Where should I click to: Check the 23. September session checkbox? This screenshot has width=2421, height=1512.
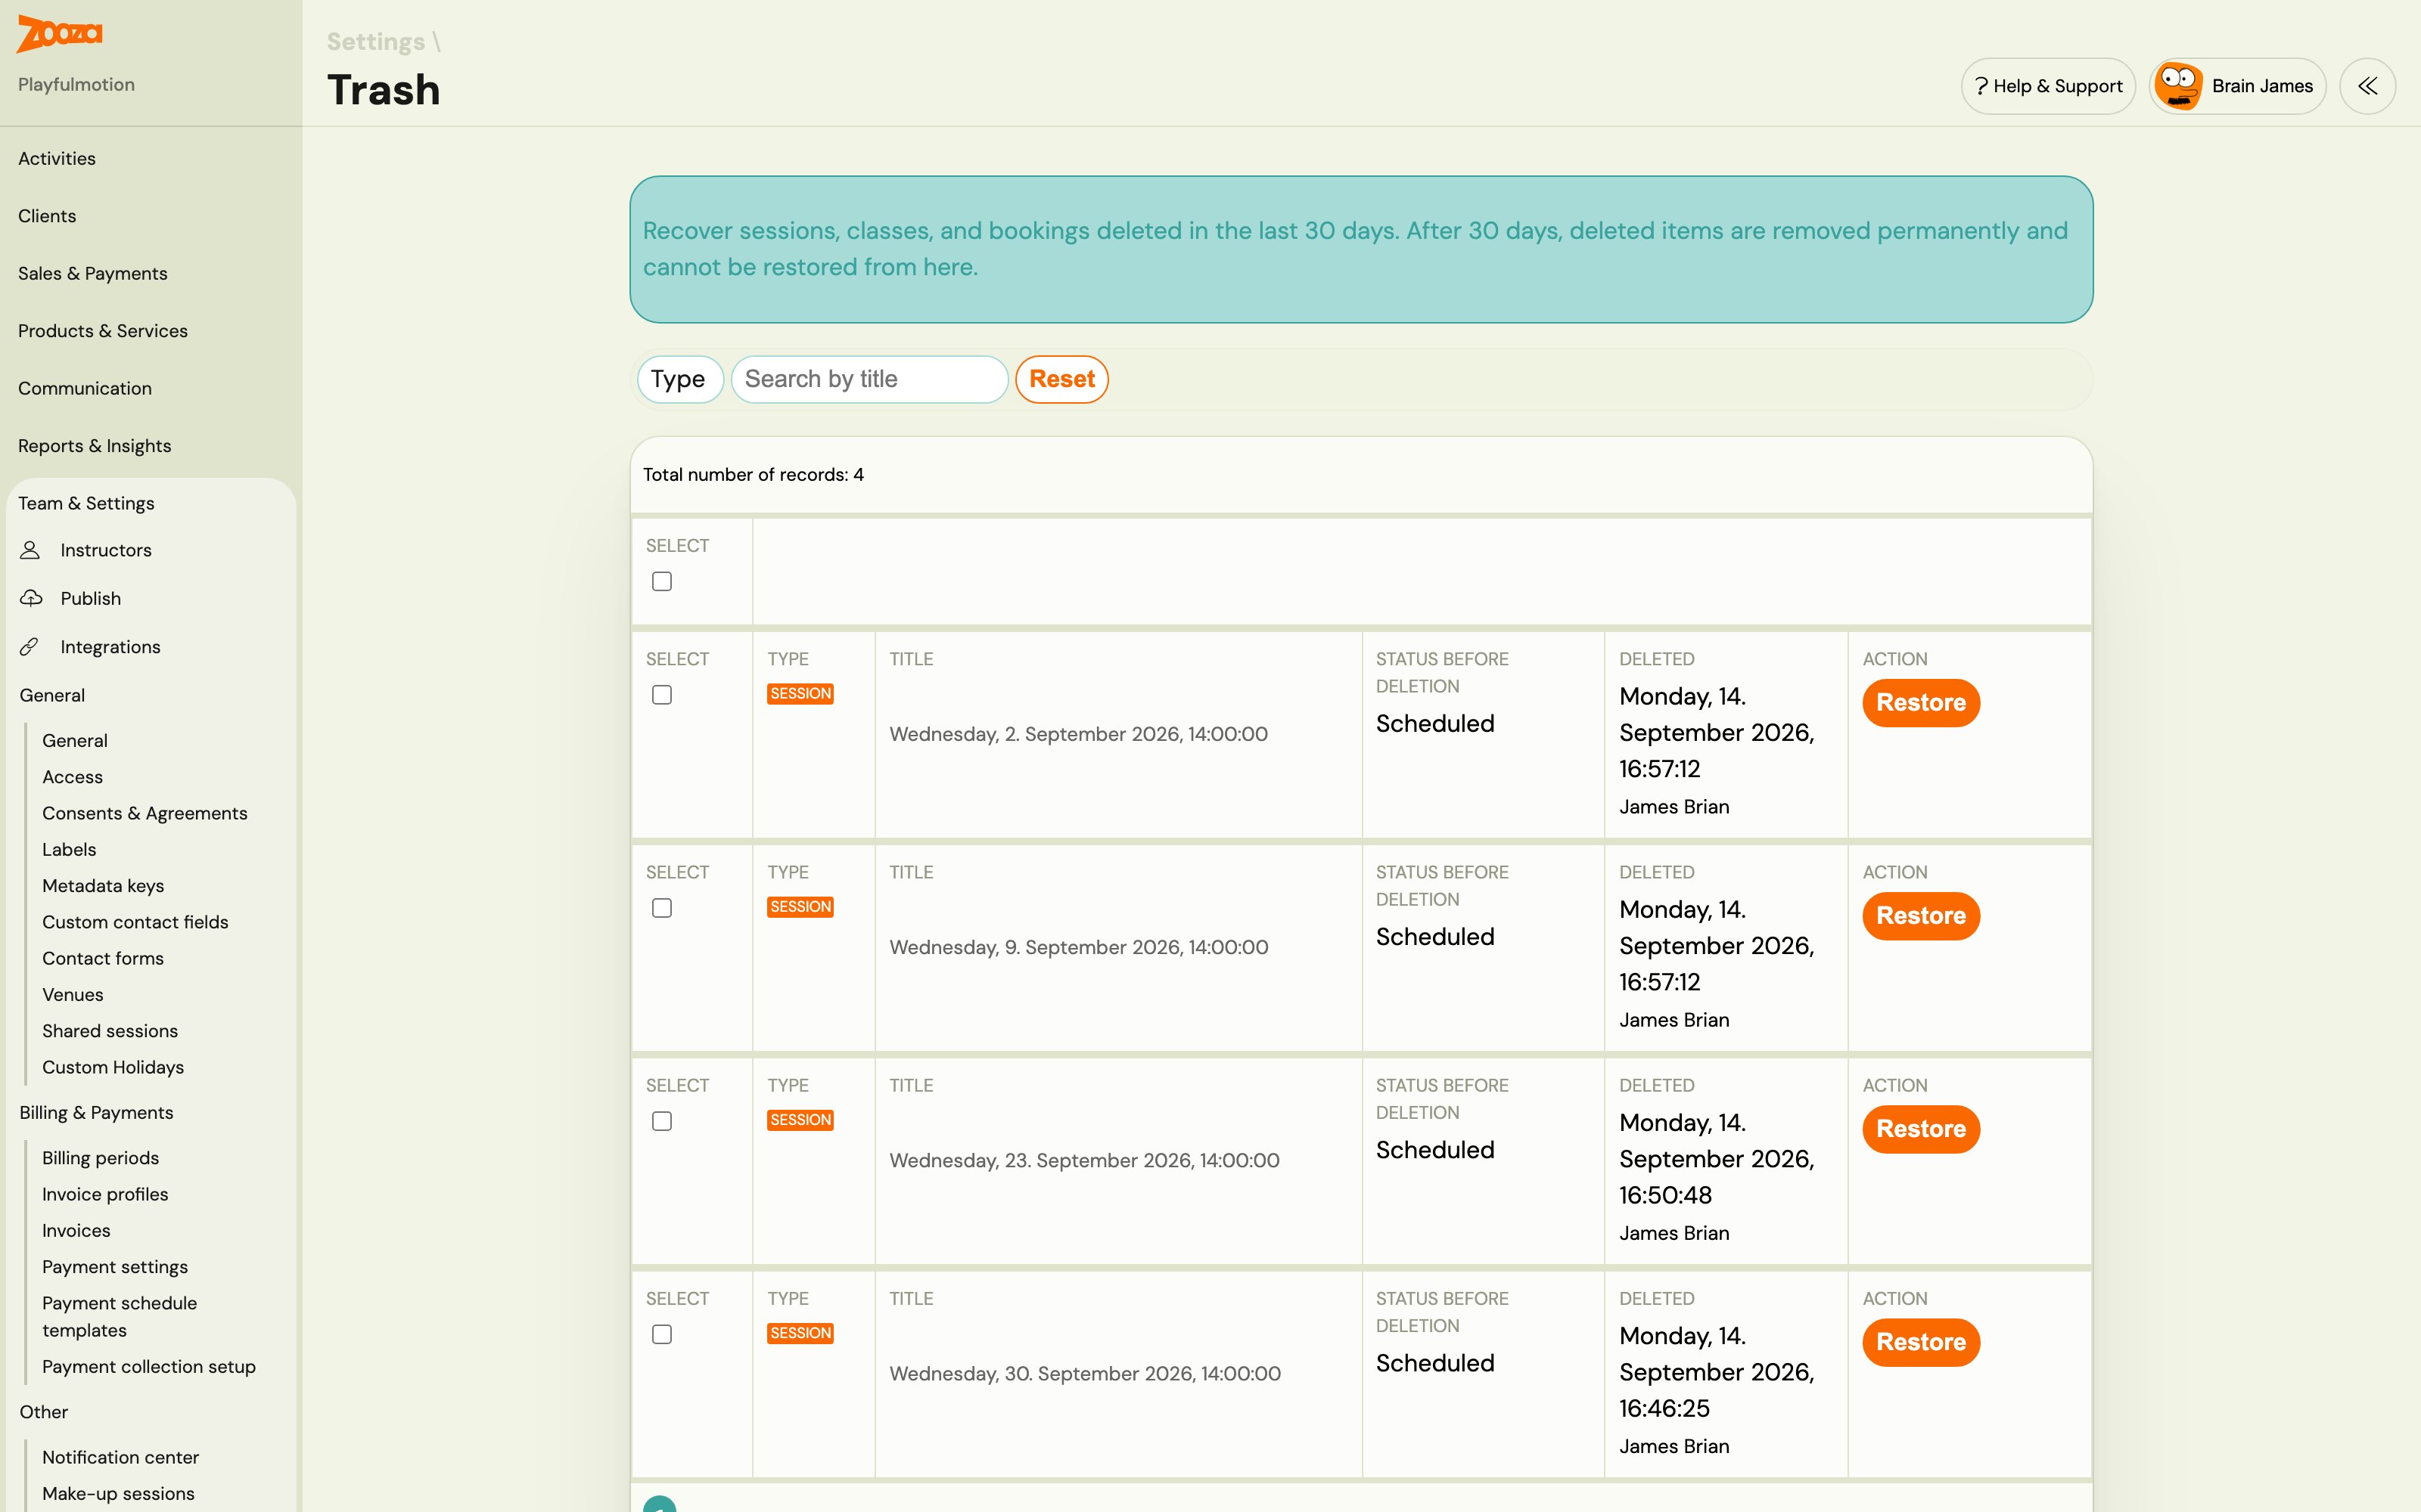point(661,1121)
